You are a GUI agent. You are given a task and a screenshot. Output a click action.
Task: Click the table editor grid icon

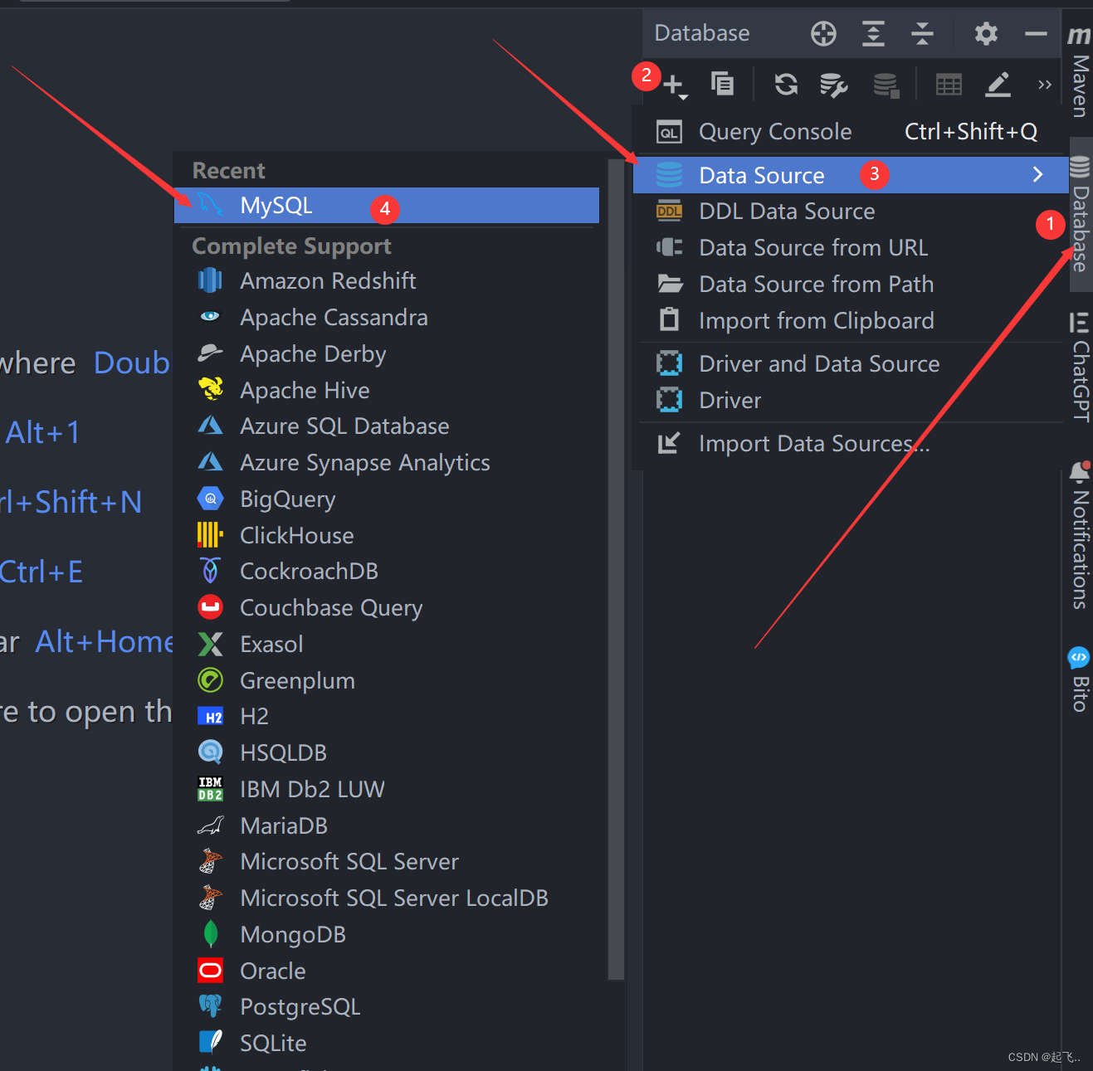coord(949,85)
